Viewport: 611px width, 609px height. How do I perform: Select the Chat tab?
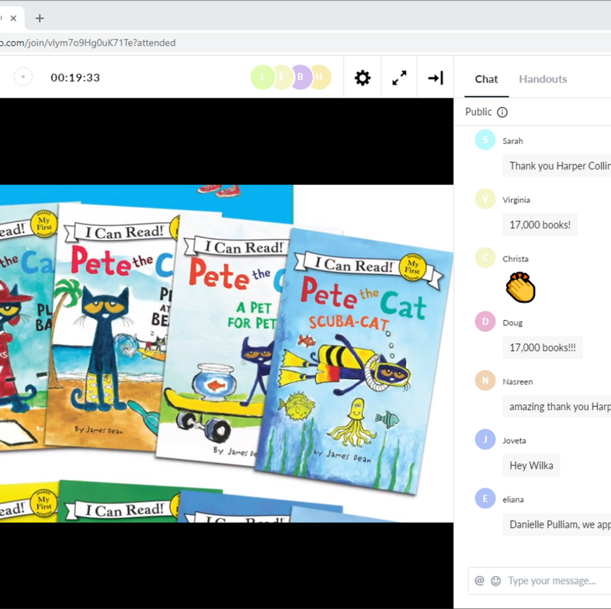coord(486,79)
